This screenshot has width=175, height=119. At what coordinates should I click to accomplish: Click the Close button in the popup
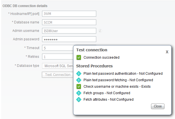coord(158,106)
